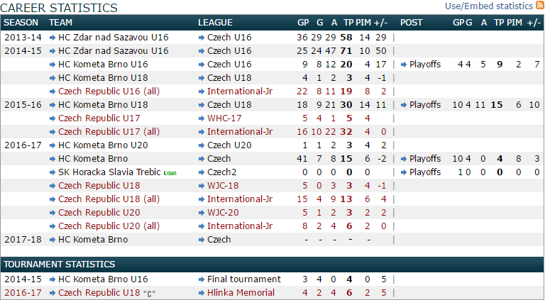Open Playoffs link for SK Horacka Slavia Trebic
Viewport: 545px width, 300px height.
pyautogui.click(x=425, y=172)
